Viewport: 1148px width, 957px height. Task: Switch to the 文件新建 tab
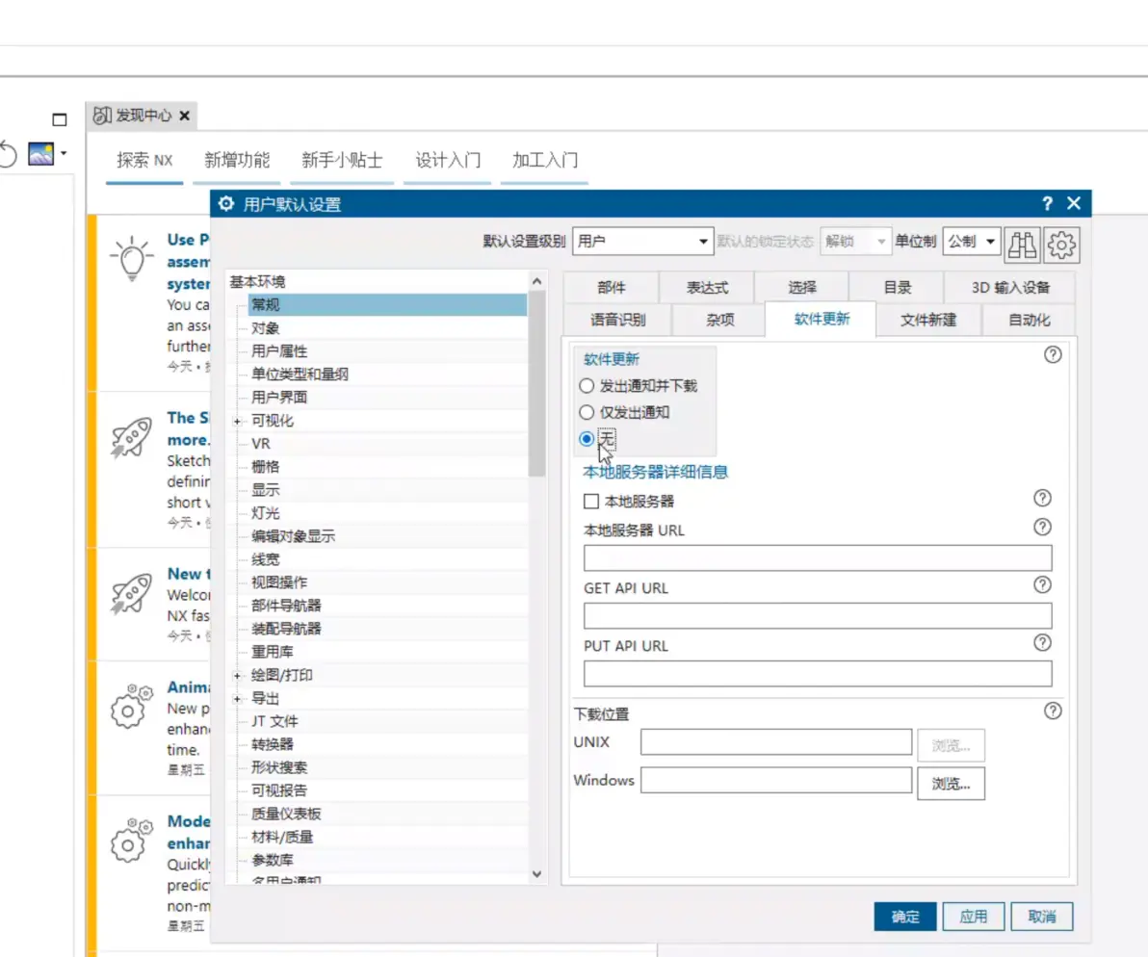(x=928, y=320)
